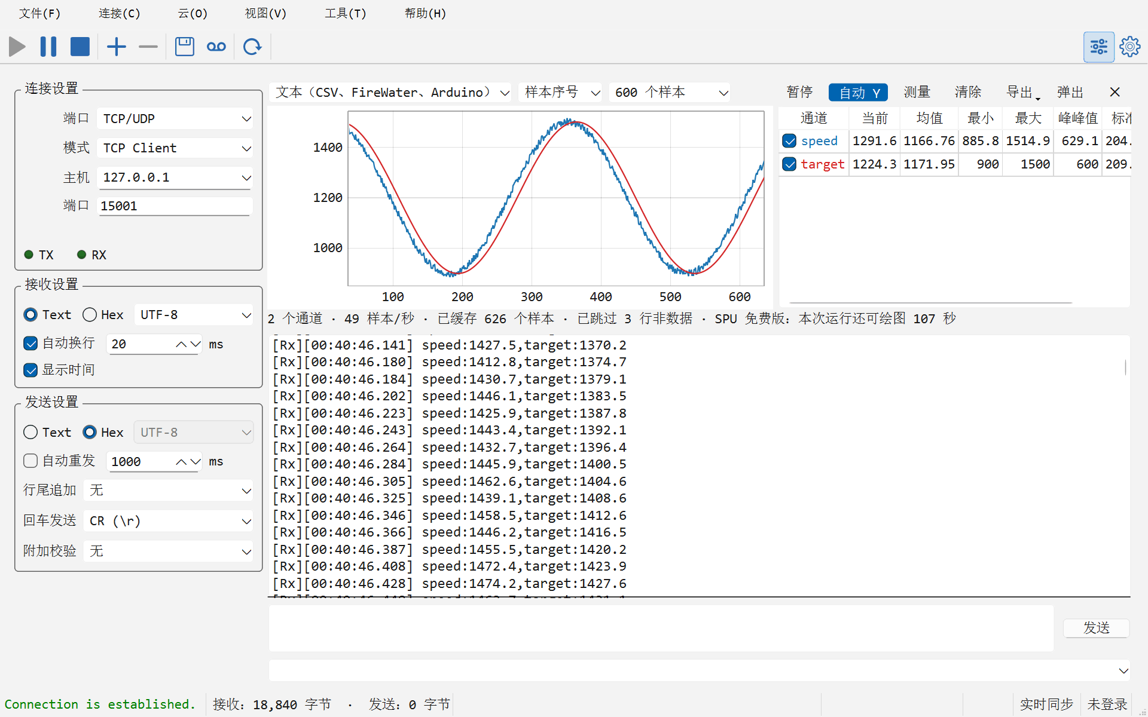Click the Stop toolbar icon
Viewport: 1148px width, 717px height.
(80, 47)
